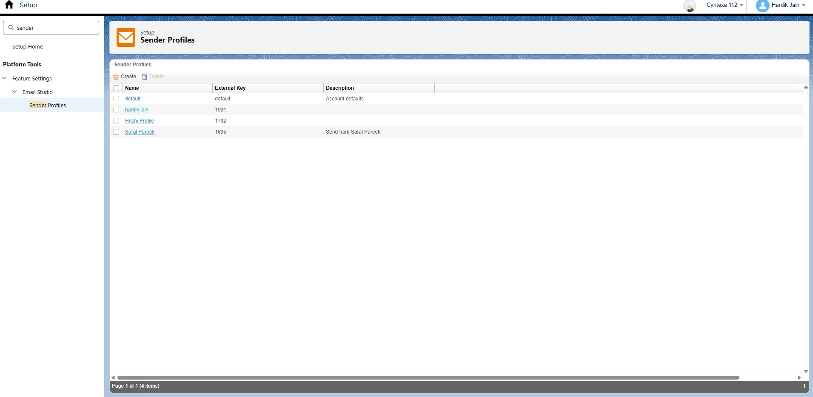Click the home icon in top bar
The width and height of the screenshot is (813, 397).
(x=9, y=5)
